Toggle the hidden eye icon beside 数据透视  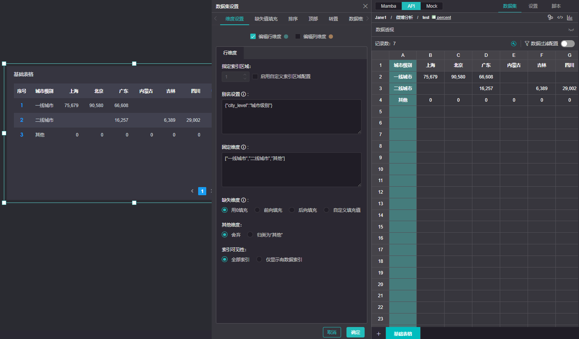tap(571, 30)
